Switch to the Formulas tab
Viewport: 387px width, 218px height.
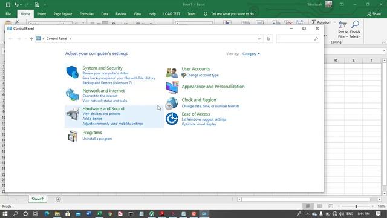(86, 14)
